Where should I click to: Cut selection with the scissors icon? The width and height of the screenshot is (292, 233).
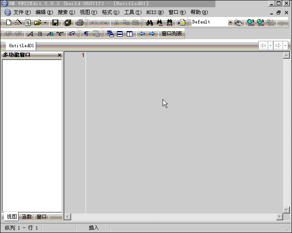[x=116, y=23]
